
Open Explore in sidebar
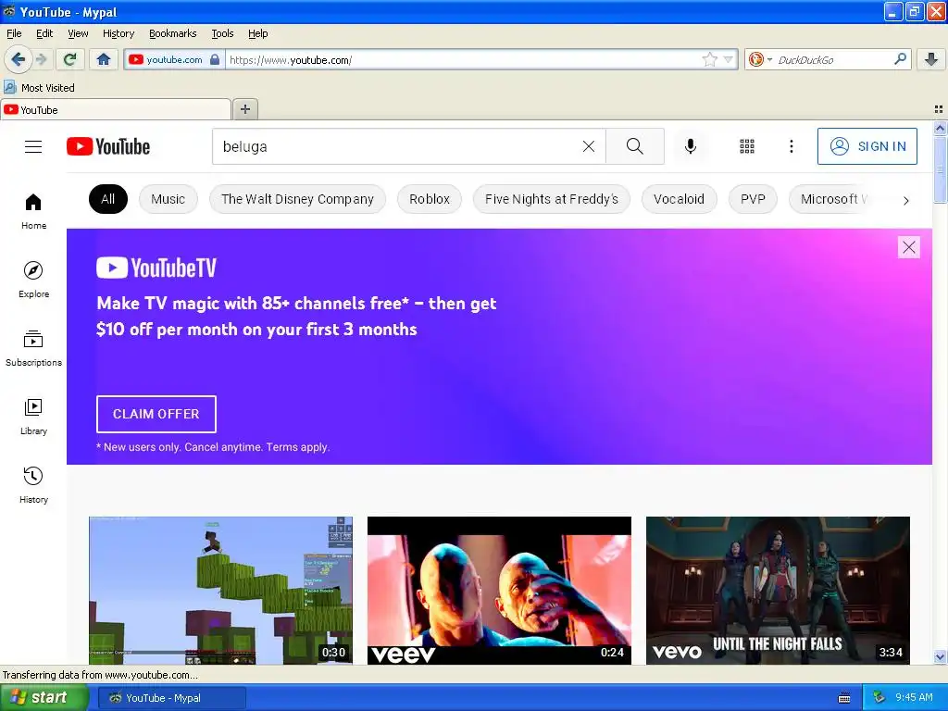34,280
